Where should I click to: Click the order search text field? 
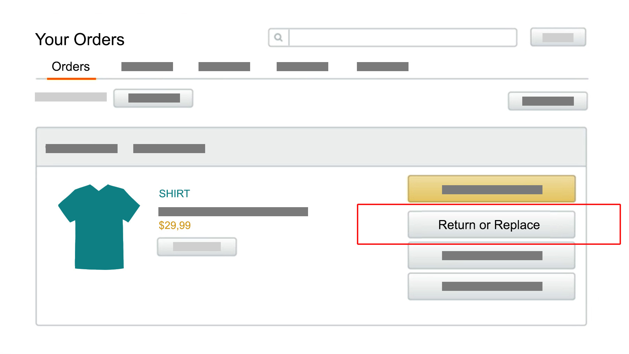pyautogui.click(x=403, y=37)
